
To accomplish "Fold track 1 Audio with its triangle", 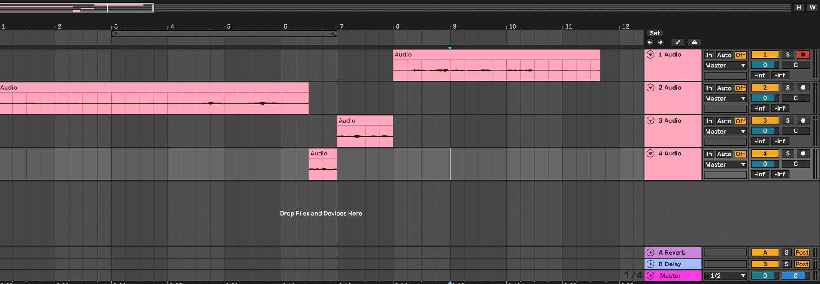I will point(650,55).
